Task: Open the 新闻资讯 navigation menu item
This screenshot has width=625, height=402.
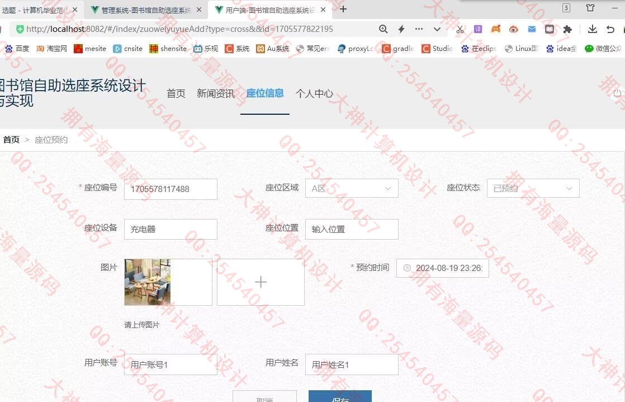Action: coord(215,94)
